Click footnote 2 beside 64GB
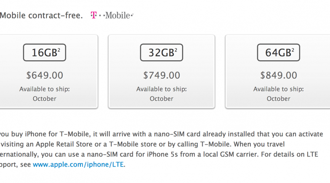The height and width of the screenshot is (183, 330). [x=293, y=50]
